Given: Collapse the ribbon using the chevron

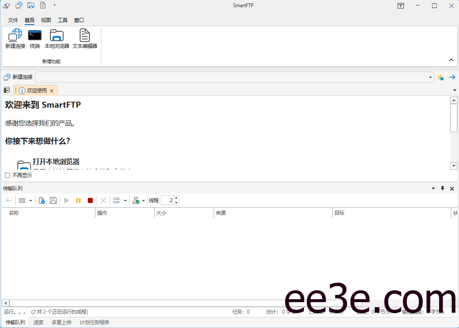Looking at the screenshot, I should point(451,60).
